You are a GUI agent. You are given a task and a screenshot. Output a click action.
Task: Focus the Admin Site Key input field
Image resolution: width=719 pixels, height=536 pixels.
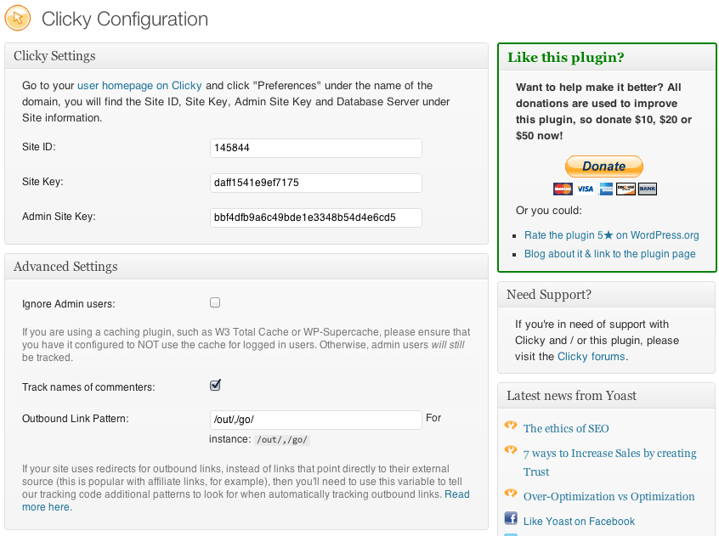(316, 217)
